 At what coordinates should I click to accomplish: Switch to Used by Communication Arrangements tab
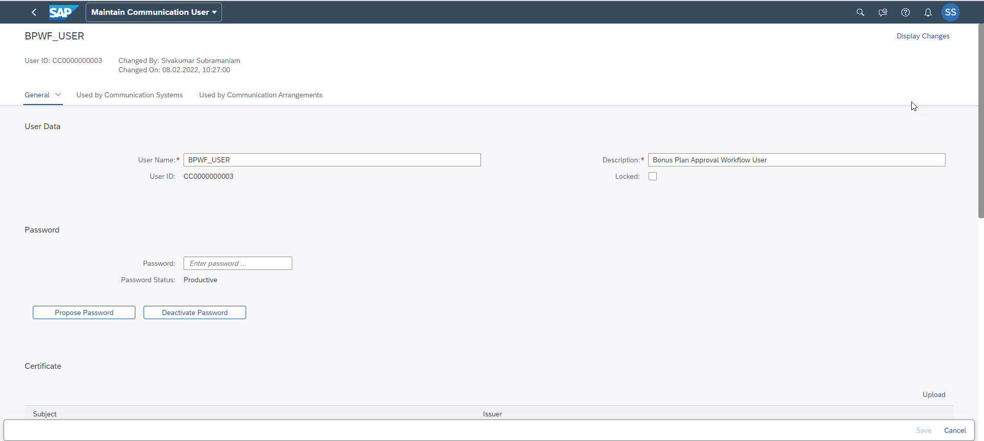[x=260, y=95]
